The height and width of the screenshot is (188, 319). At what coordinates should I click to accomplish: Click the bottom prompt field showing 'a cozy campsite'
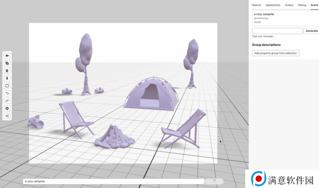[x=114, y=181]
